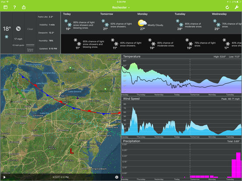Image resolution: width=242 pixels, height=181 pixels.
Task: Select the Monday forecast day
Action: [x=142, y=14]
